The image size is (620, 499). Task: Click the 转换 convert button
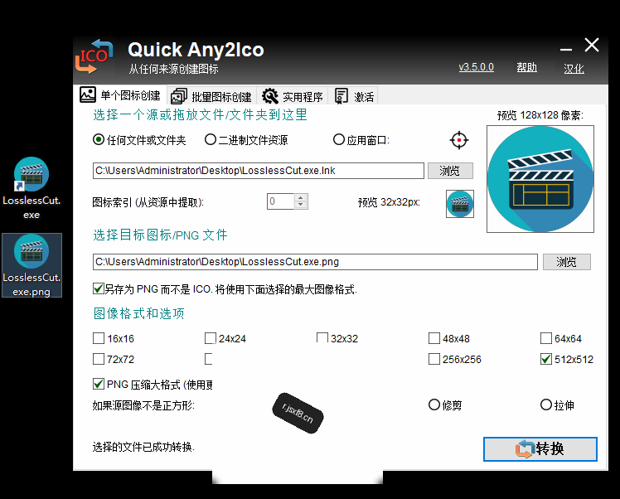click(x=540, y=449)
